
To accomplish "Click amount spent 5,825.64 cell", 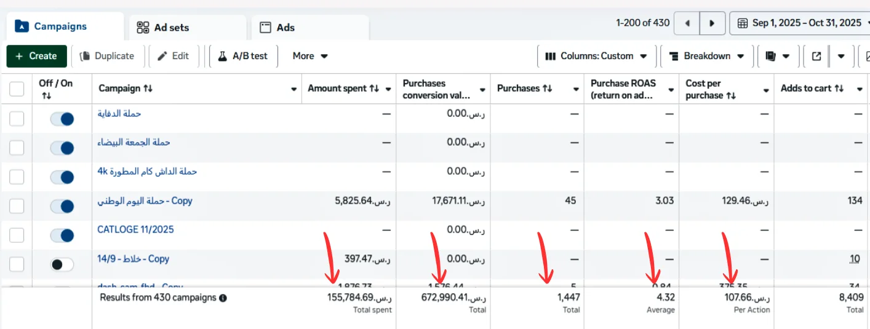I will pos(363,201).
